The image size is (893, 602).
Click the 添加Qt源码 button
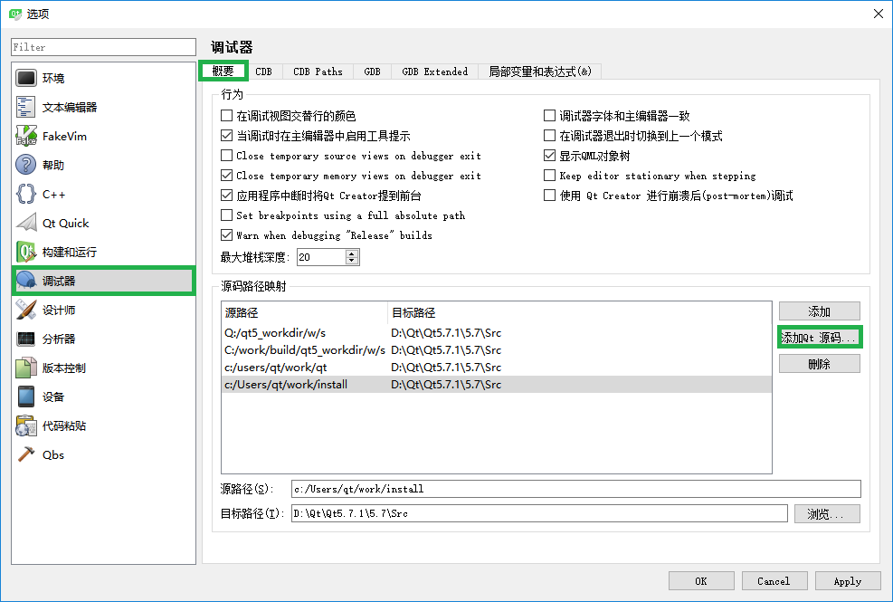[x=819, y=337]
